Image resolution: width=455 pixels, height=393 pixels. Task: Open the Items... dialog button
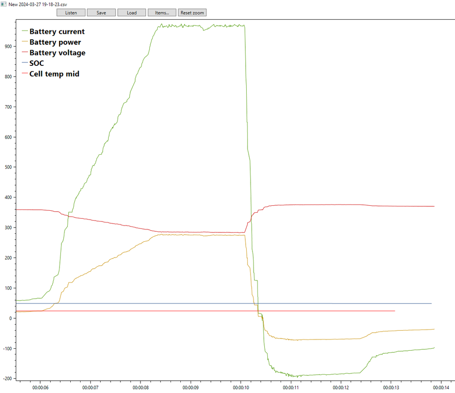click(162, 13)
